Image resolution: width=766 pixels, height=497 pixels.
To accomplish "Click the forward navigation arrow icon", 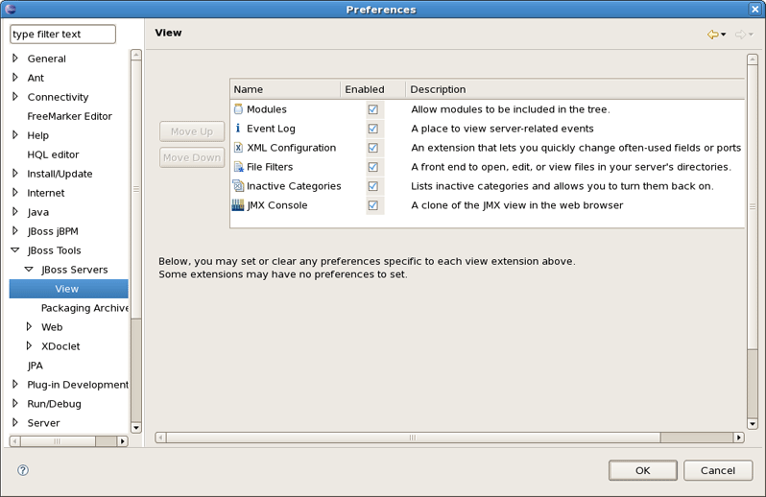I will click(x=741, y=35).
